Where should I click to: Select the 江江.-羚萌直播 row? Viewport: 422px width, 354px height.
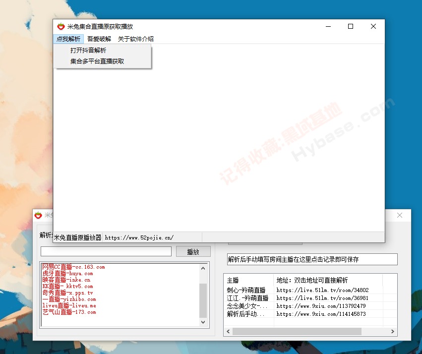247,298
